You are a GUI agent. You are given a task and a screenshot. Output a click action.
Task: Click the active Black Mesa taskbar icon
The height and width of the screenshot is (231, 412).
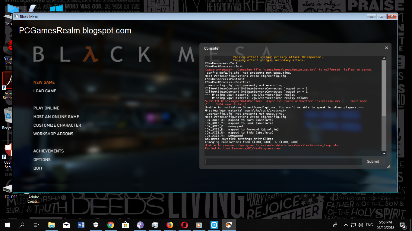click(x=229, y=225)
